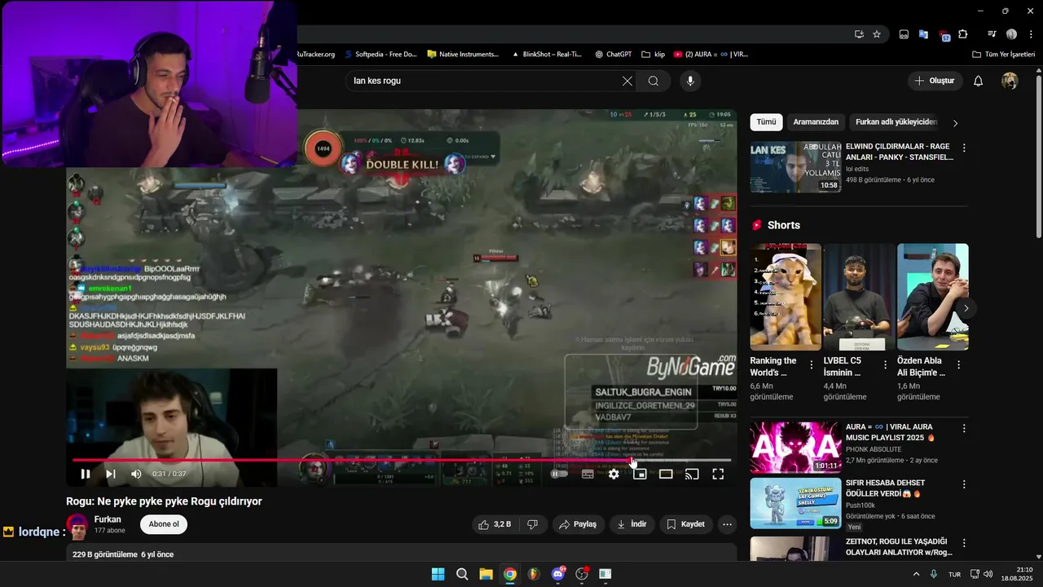Like the video with 3,2 B likes

point(495,524)
